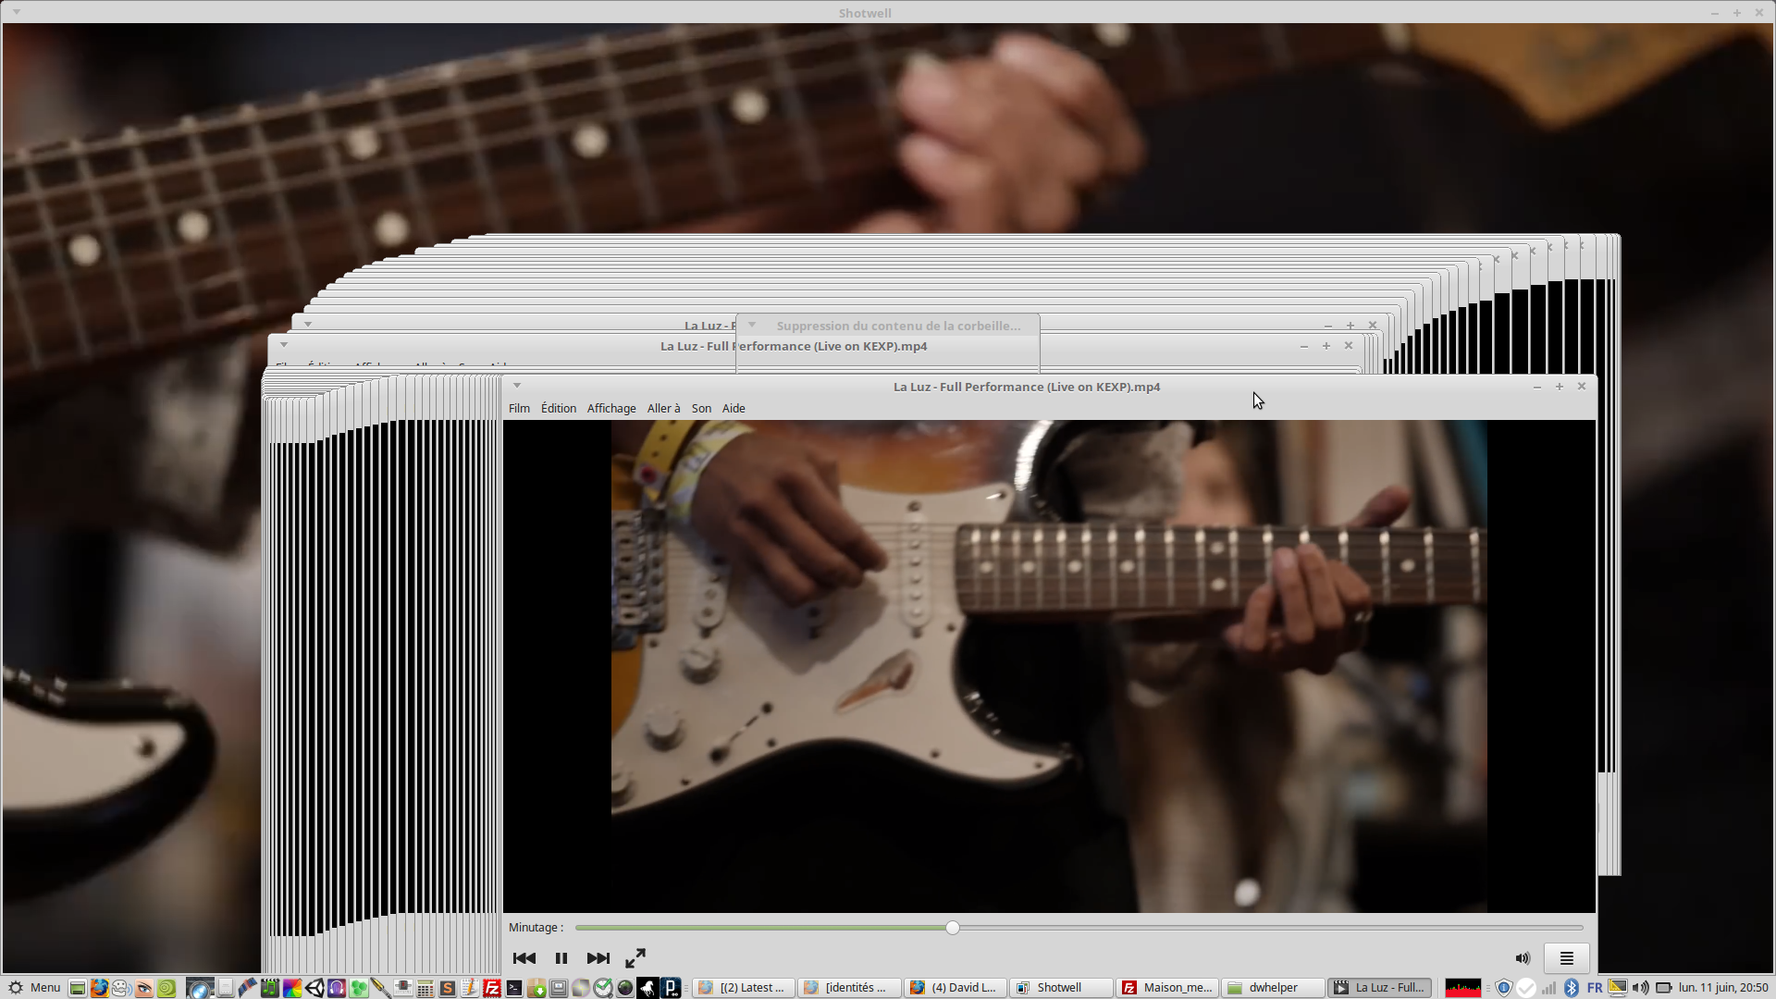Launch FileZilla from panel launcher
Image resolution: width=1776 pixels, height=999 pixels.
tap(492, 988)
